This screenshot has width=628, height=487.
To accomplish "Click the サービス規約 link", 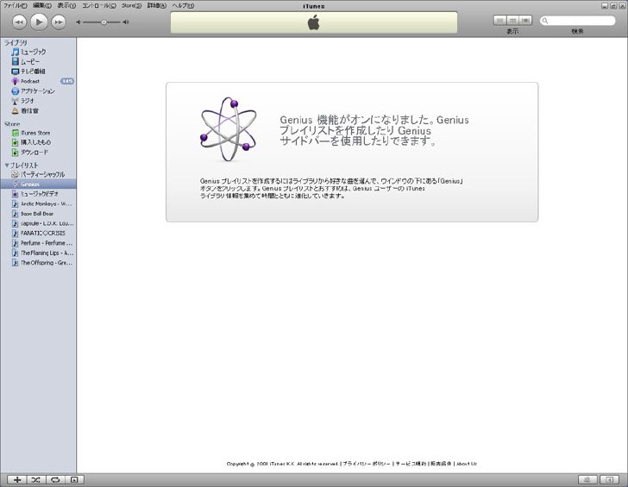I will click(x=411, y=464).
